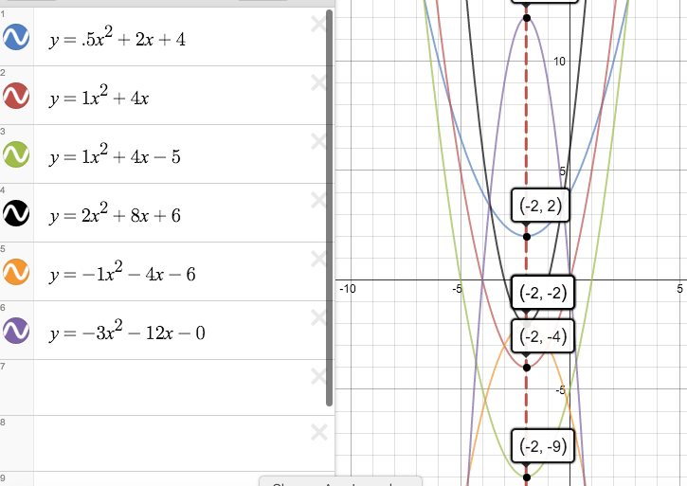Click the x-axis label -5

tap(458, 289)
